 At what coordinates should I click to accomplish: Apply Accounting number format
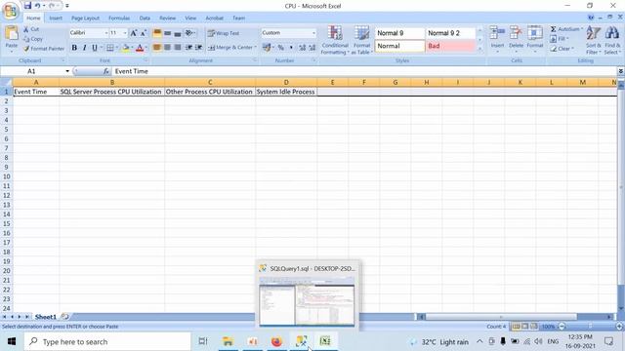267,48
